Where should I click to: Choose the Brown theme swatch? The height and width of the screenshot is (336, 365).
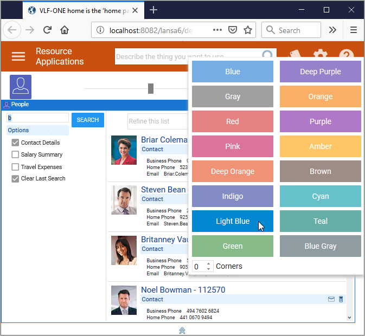click(x=321, y=171)
